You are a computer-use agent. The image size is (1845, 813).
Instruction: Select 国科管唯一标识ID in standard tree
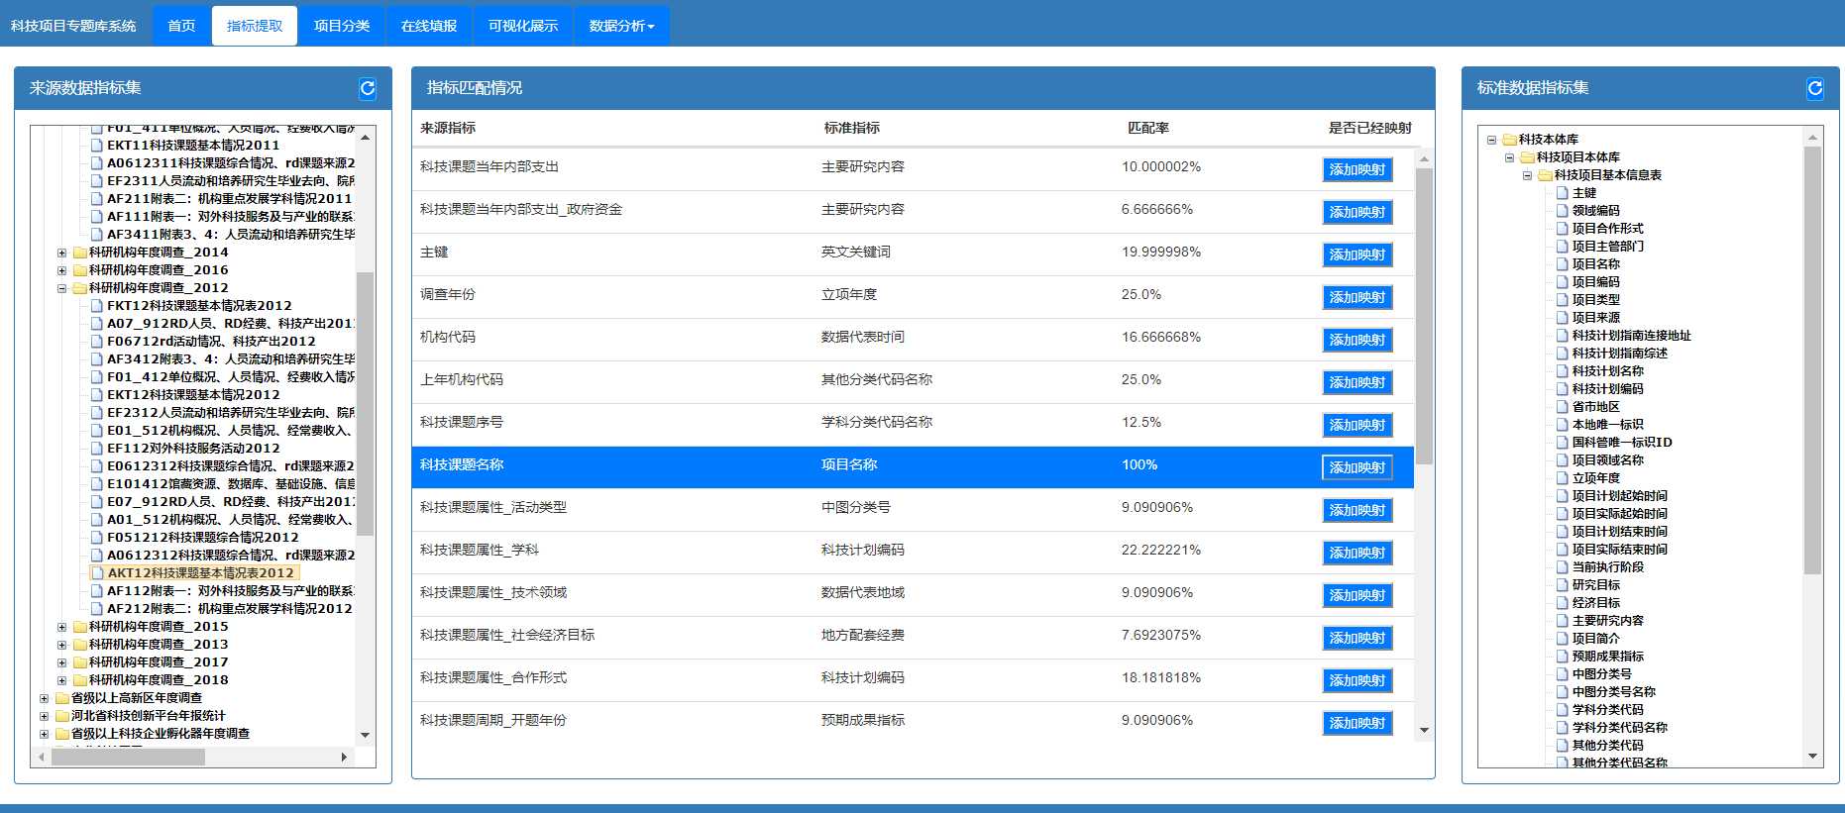pyautogui.click(x=1621, y=443)
